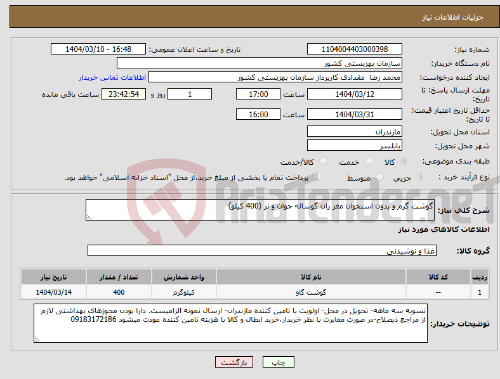The image size is (500, 379).
Task: Open the اطلاعات تماس خریدار link
Action: [x=112, y=77]
